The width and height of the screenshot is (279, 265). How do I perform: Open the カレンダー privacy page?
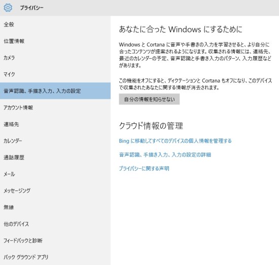tap(55, 141)
